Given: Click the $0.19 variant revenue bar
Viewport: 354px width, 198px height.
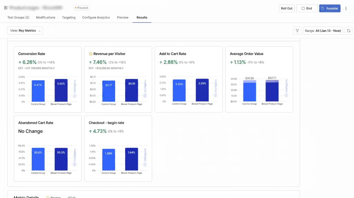Looking at the screenshot, I should [x=132, y=90].
